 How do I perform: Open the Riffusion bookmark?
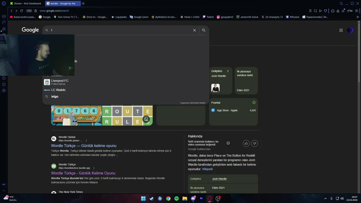292,17
